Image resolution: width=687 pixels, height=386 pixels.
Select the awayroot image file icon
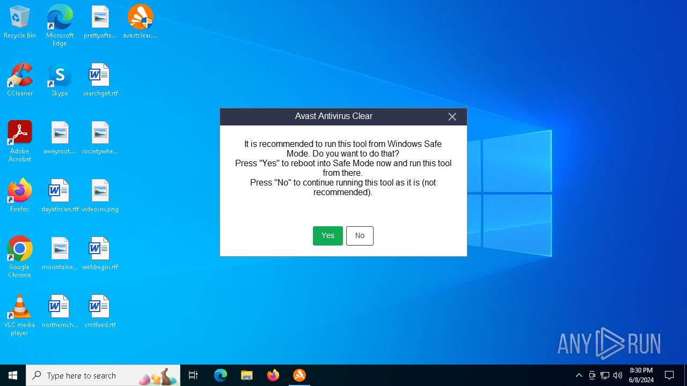coord(60,138)
